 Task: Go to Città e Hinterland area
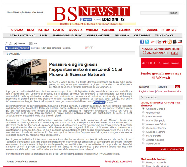tap(22, 36)
